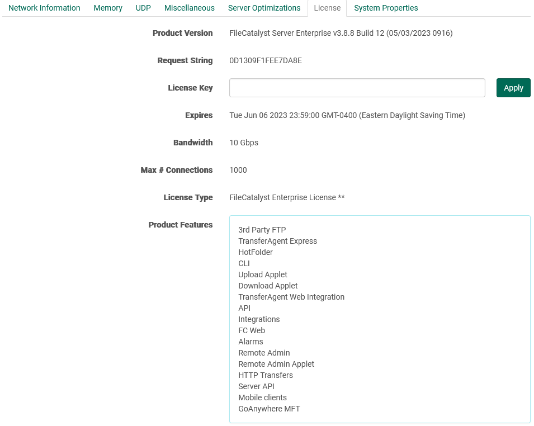Click the 1000 max connections value
This screenshot has height=426, width=534.
pyautogui.click(x=238, y=170)
